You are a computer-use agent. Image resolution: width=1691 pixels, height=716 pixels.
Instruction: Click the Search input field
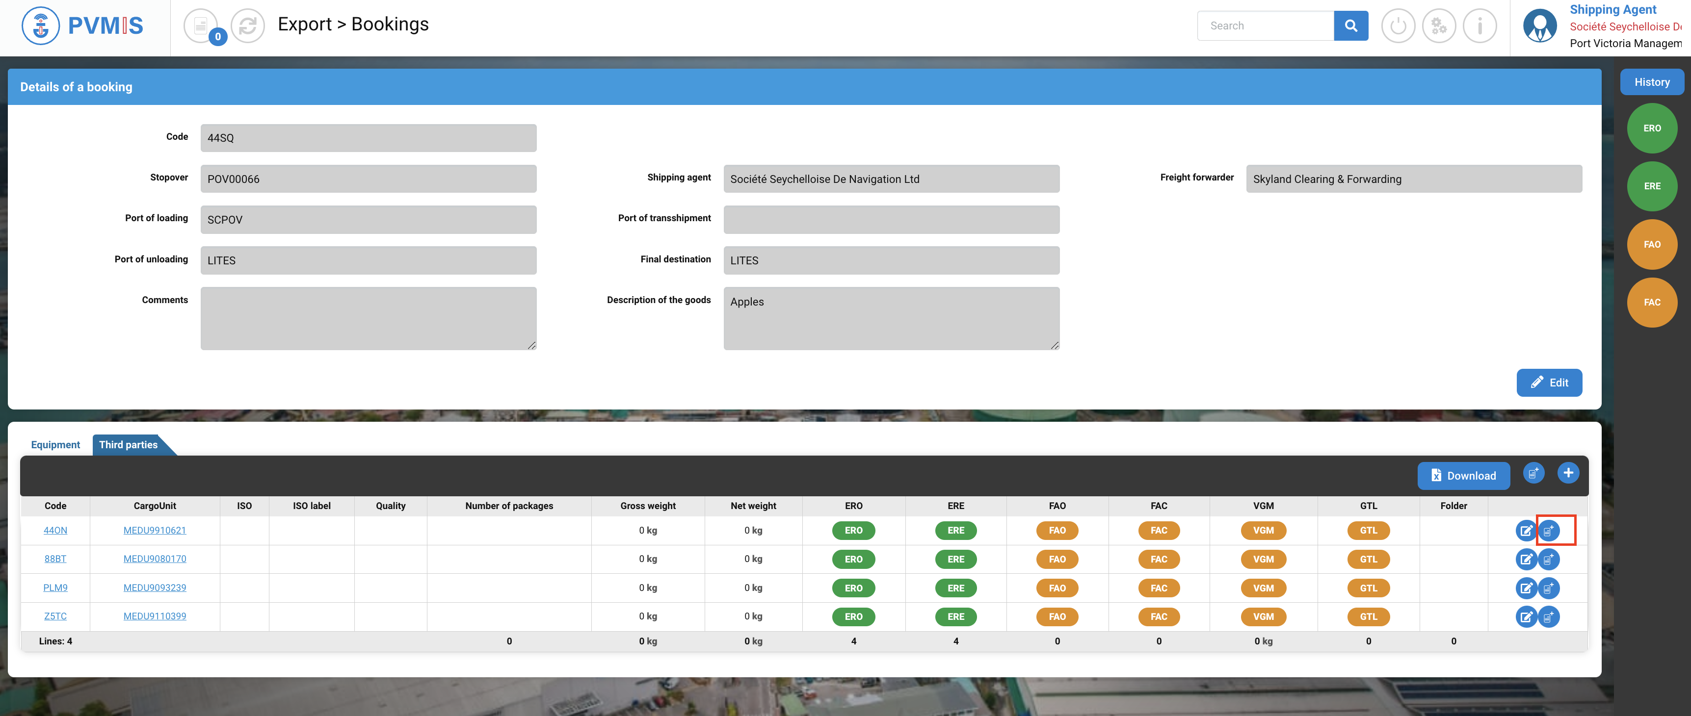(x=1265, y=26)
